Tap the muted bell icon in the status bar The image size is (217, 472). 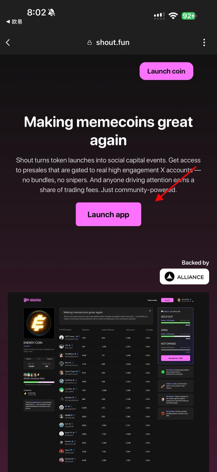click(x=52, y=13)
